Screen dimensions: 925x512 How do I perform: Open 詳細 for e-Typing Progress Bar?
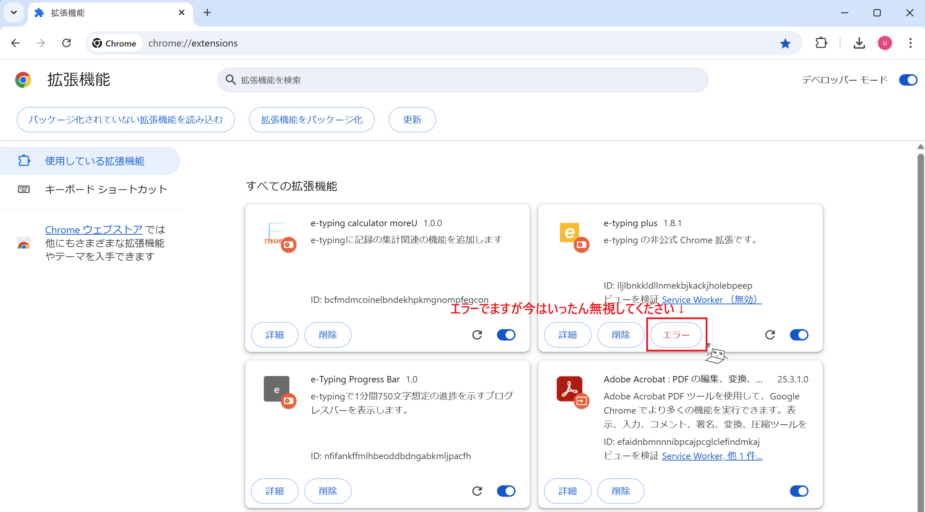[275, 490]
